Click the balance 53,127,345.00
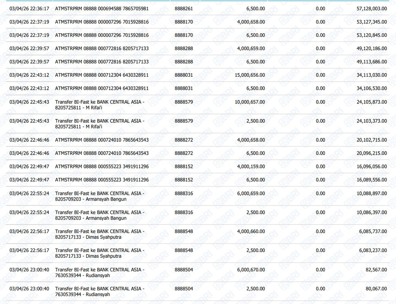 (372, 22)
